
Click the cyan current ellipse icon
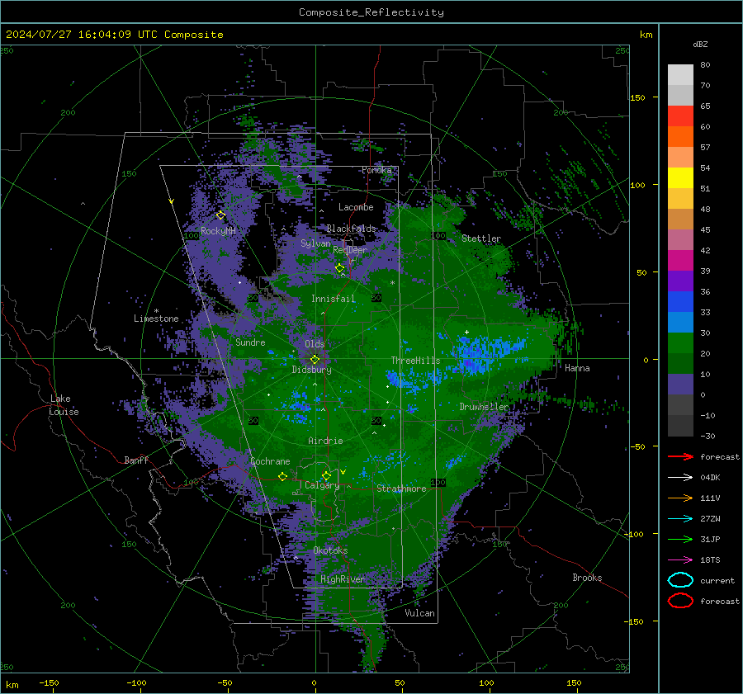point(680,580)
